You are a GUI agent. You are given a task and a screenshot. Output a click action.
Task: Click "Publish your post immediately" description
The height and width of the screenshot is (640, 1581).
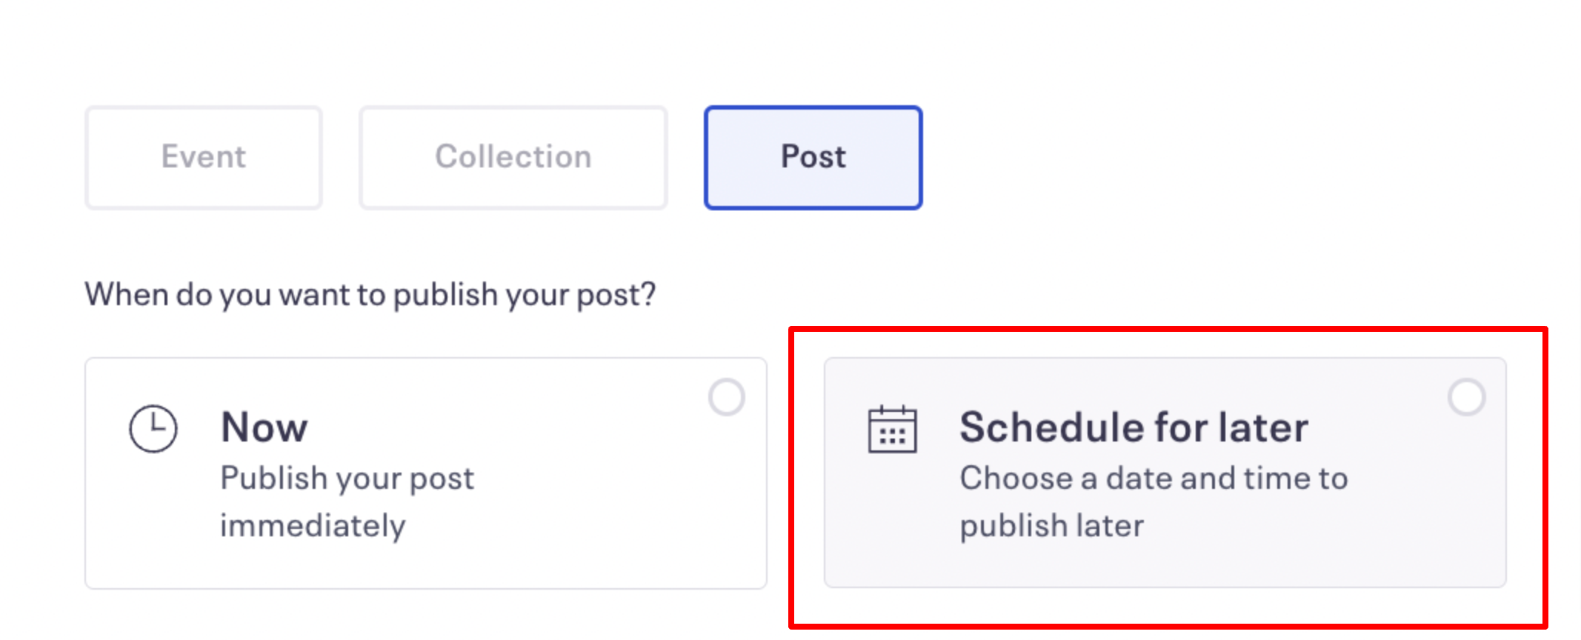347,479
